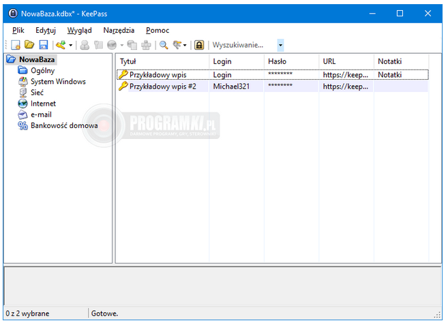Screen dimensions: 446x323
Task: Sort by the Login column header
Action: coord(237,61)
